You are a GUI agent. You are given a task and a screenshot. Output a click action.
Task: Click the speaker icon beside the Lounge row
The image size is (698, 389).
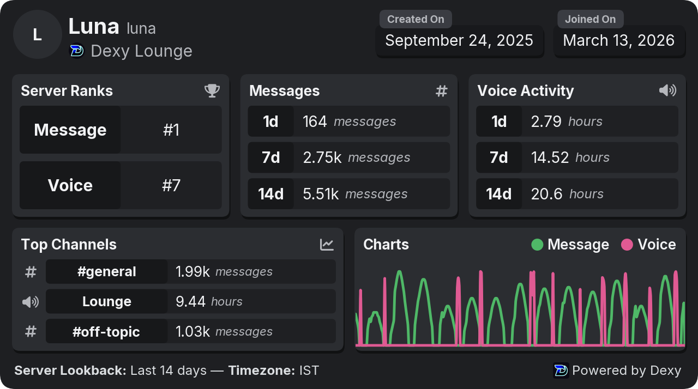tap(31, 302)
